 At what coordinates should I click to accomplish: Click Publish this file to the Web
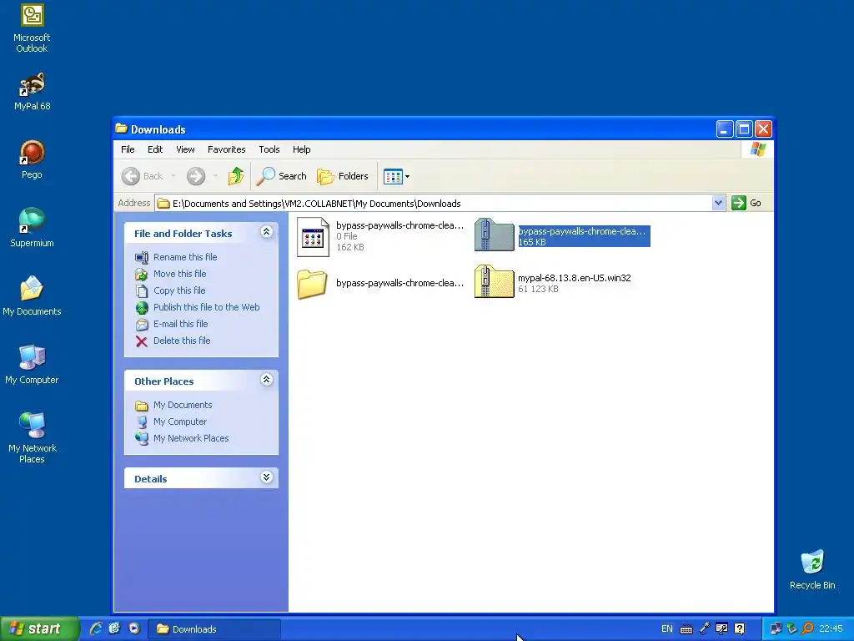click(x=207, y=307)
